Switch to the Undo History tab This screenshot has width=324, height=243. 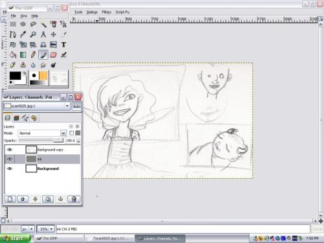pos(34,118)
